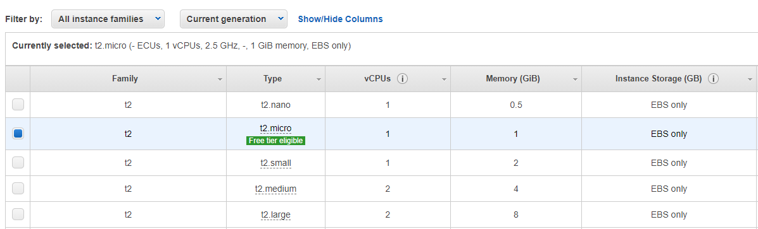Click the t2.micro type link
The height and width of the screenshot is (229, 758).
pyautogui.click(x=275, y=129)
